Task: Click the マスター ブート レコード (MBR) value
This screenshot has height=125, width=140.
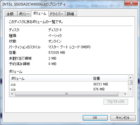Action: click(x=69, y=47)
